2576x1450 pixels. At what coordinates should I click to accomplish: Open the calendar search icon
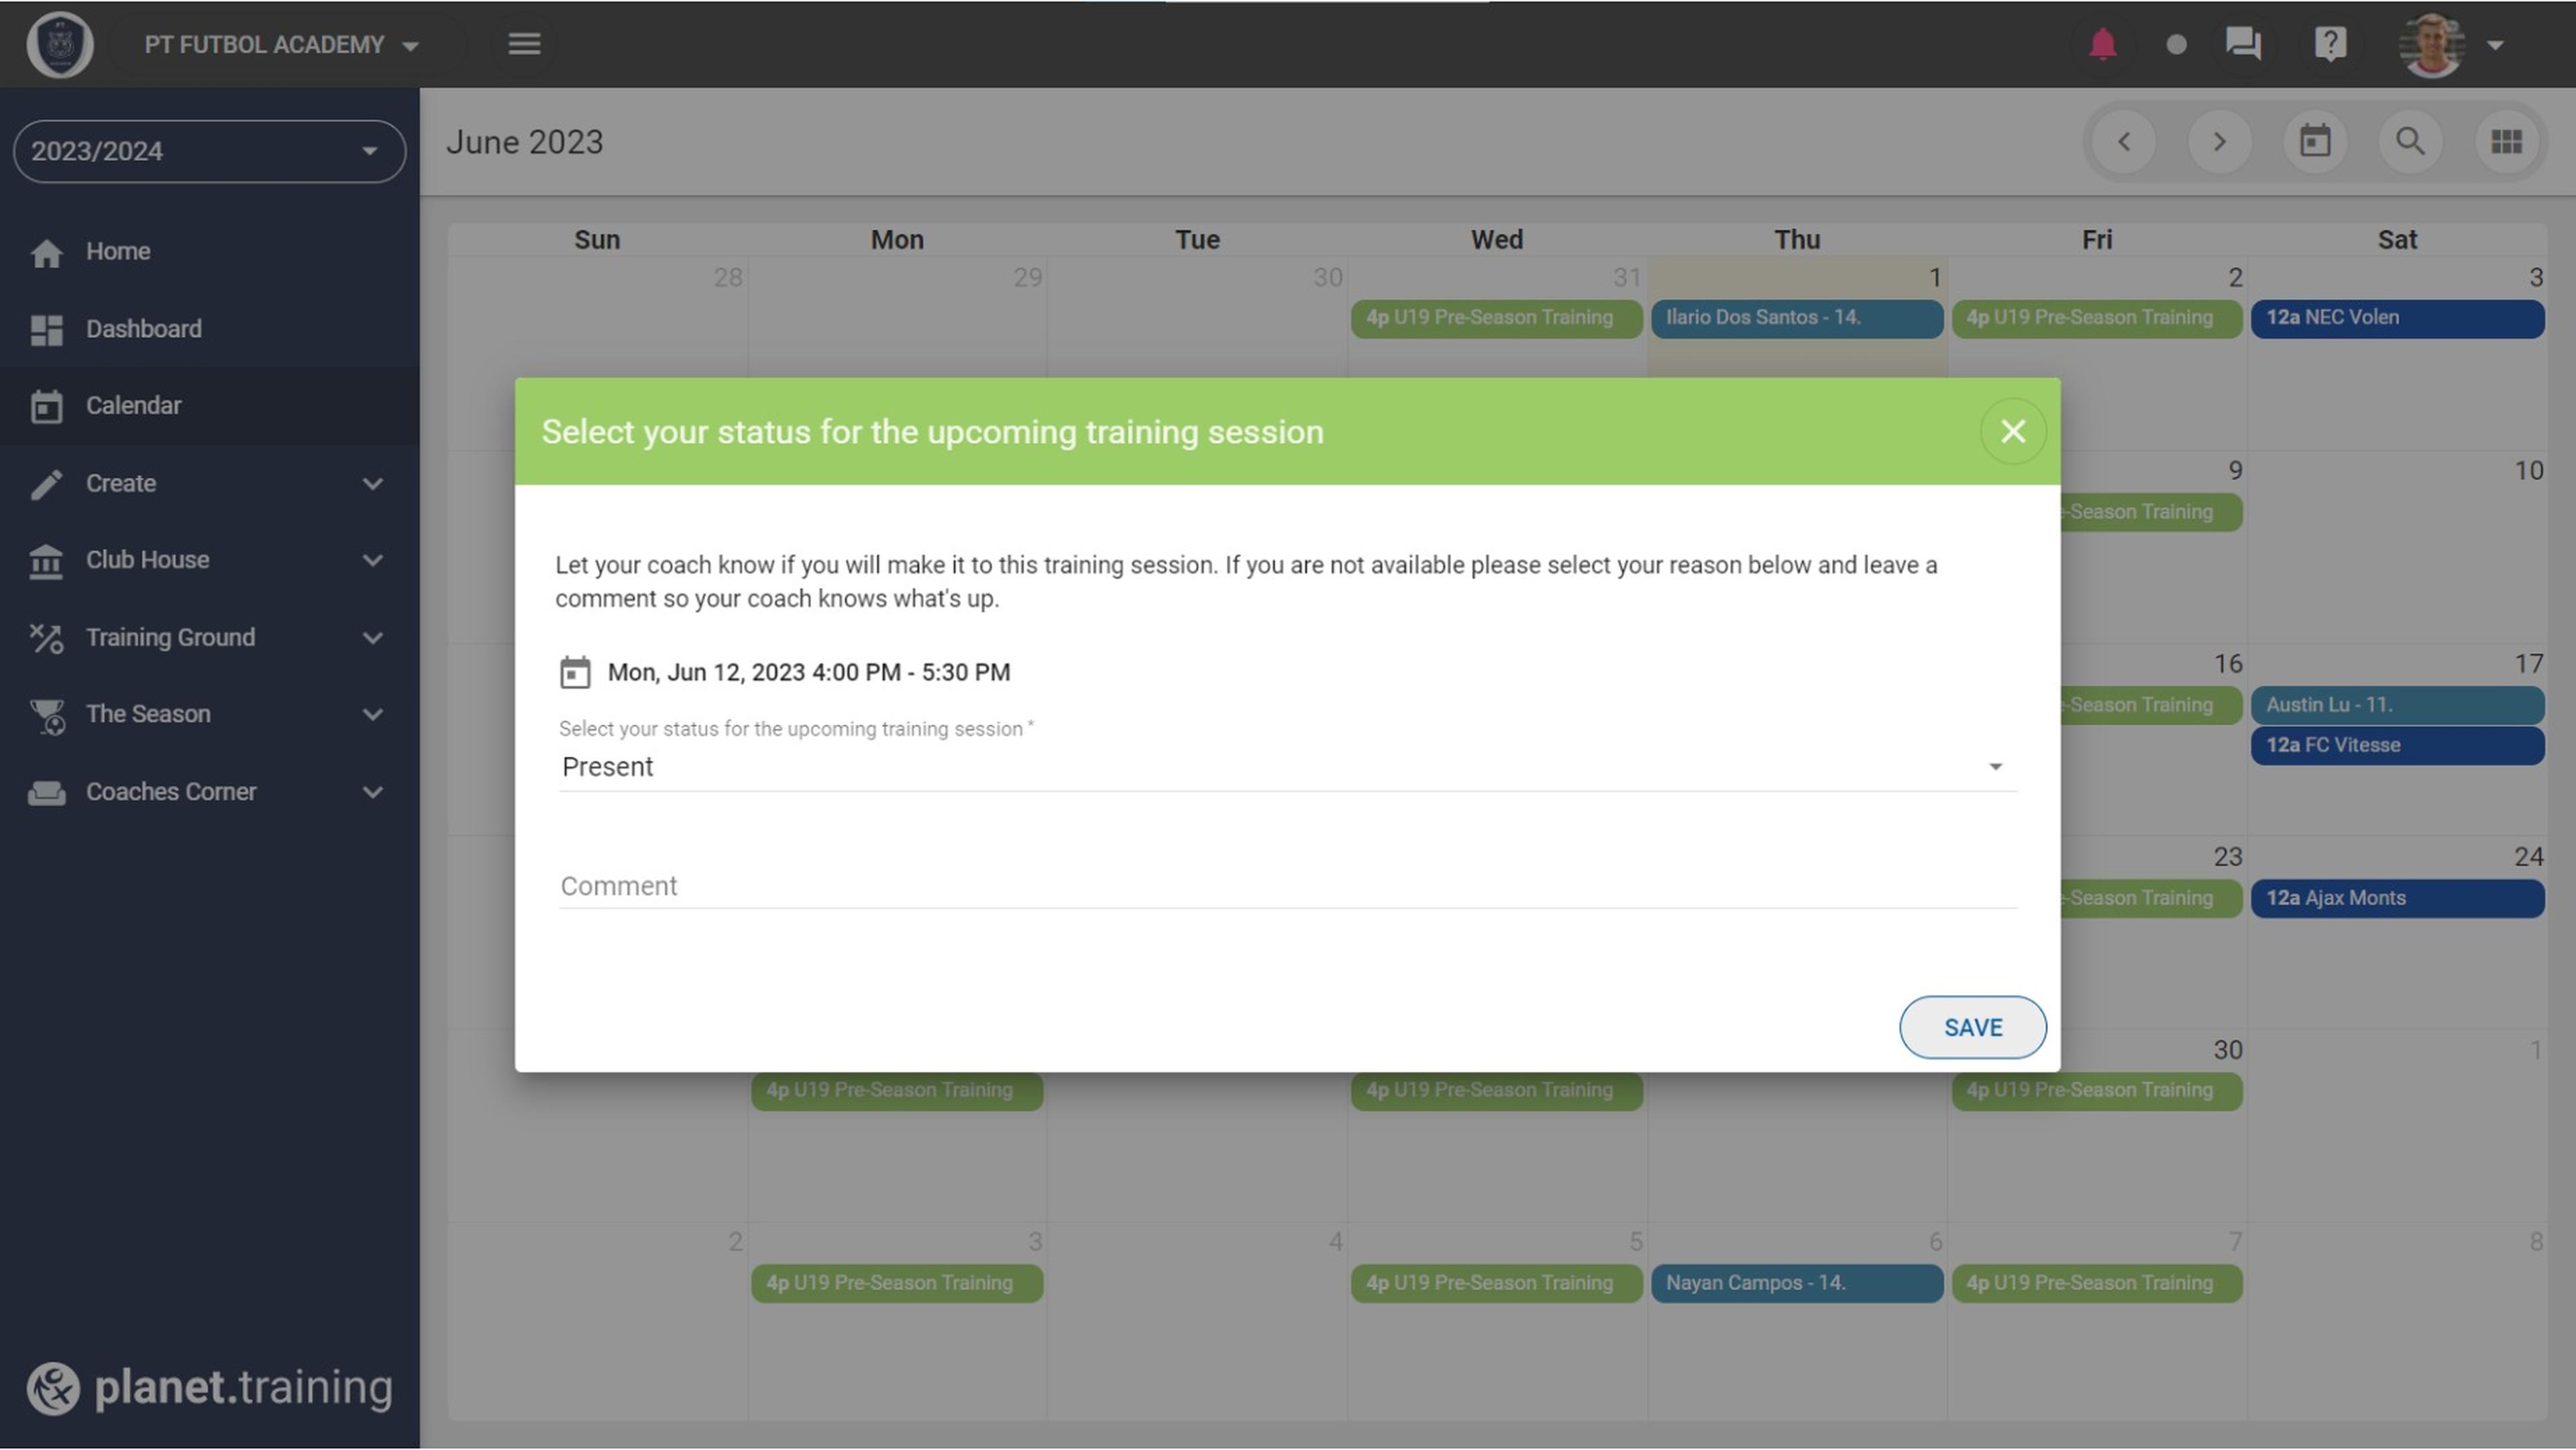[2410, 142]
